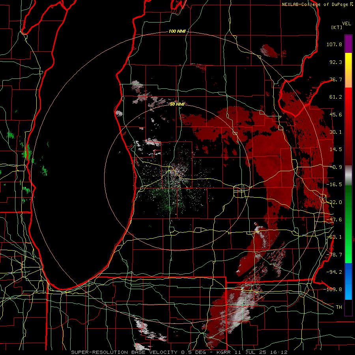Click the 14.5 velocity scale value
The image size is (355, 355).
tap(336, 149)
